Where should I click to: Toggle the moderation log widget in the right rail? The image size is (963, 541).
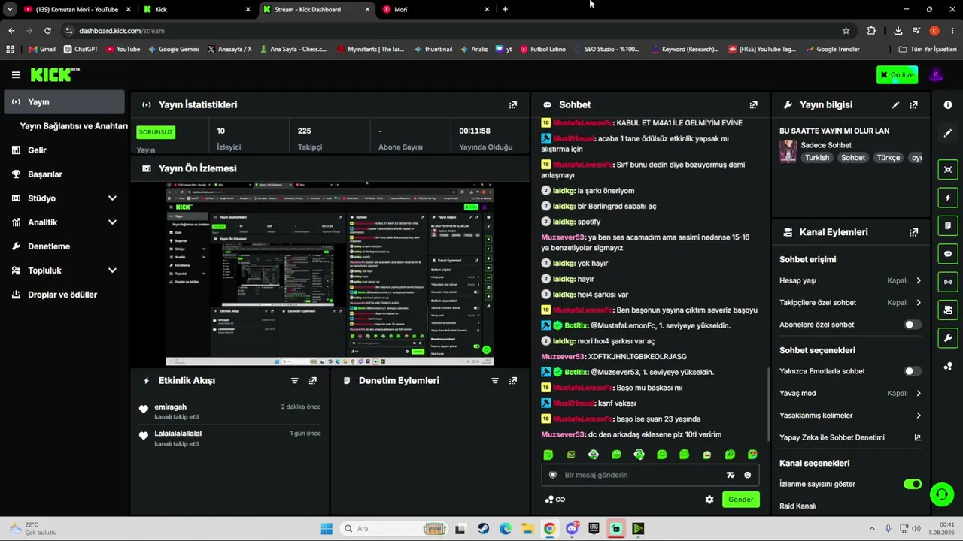point(948,225)
